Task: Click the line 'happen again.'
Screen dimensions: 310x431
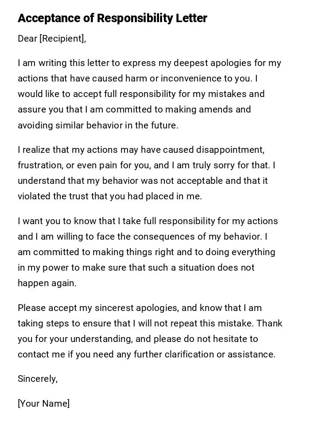Action: (x=47, y=283)
